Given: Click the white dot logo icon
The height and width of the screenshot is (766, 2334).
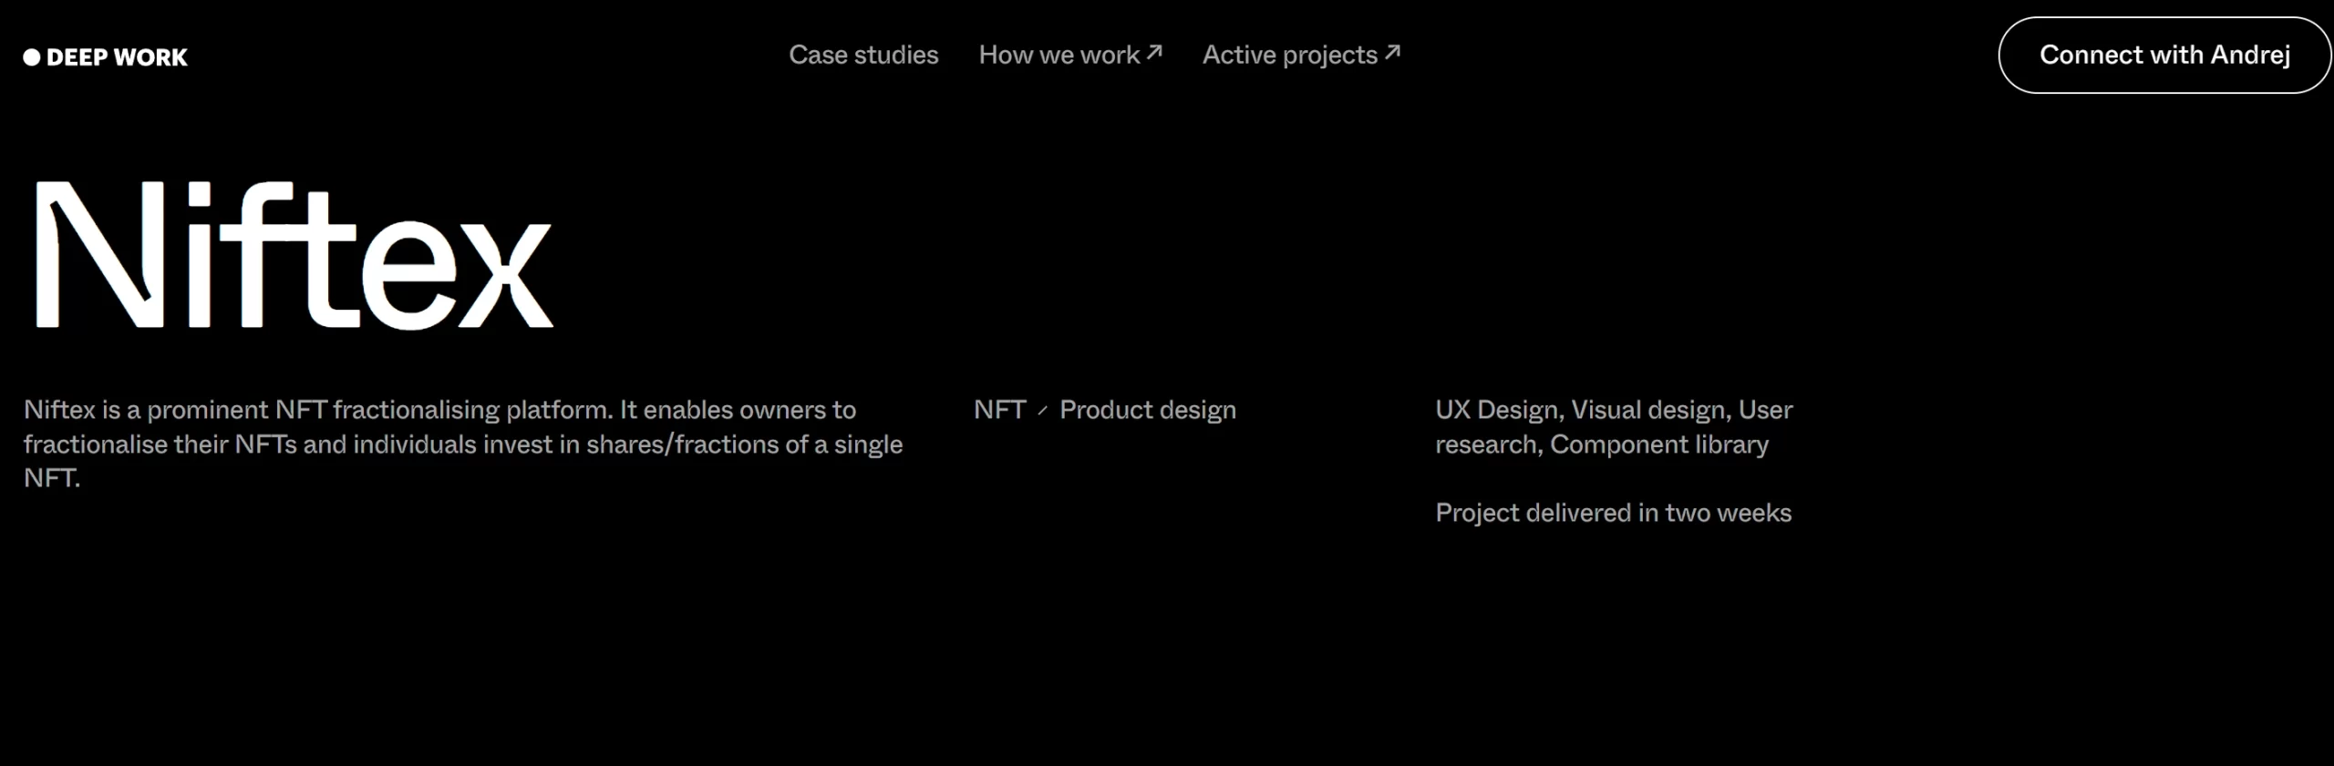Looking at the screenshot, I should pos(32,57).
